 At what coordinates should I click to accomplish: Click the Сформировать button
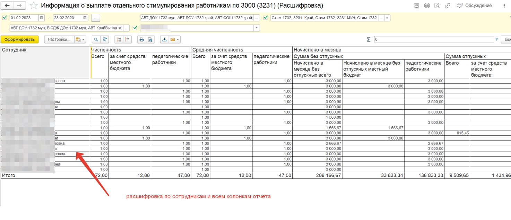tap(19, 39)
